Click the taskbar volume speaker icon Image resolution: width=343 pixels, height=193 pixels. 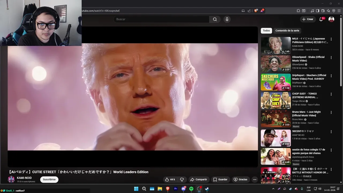pyautogui.click(x=320, y=189)
